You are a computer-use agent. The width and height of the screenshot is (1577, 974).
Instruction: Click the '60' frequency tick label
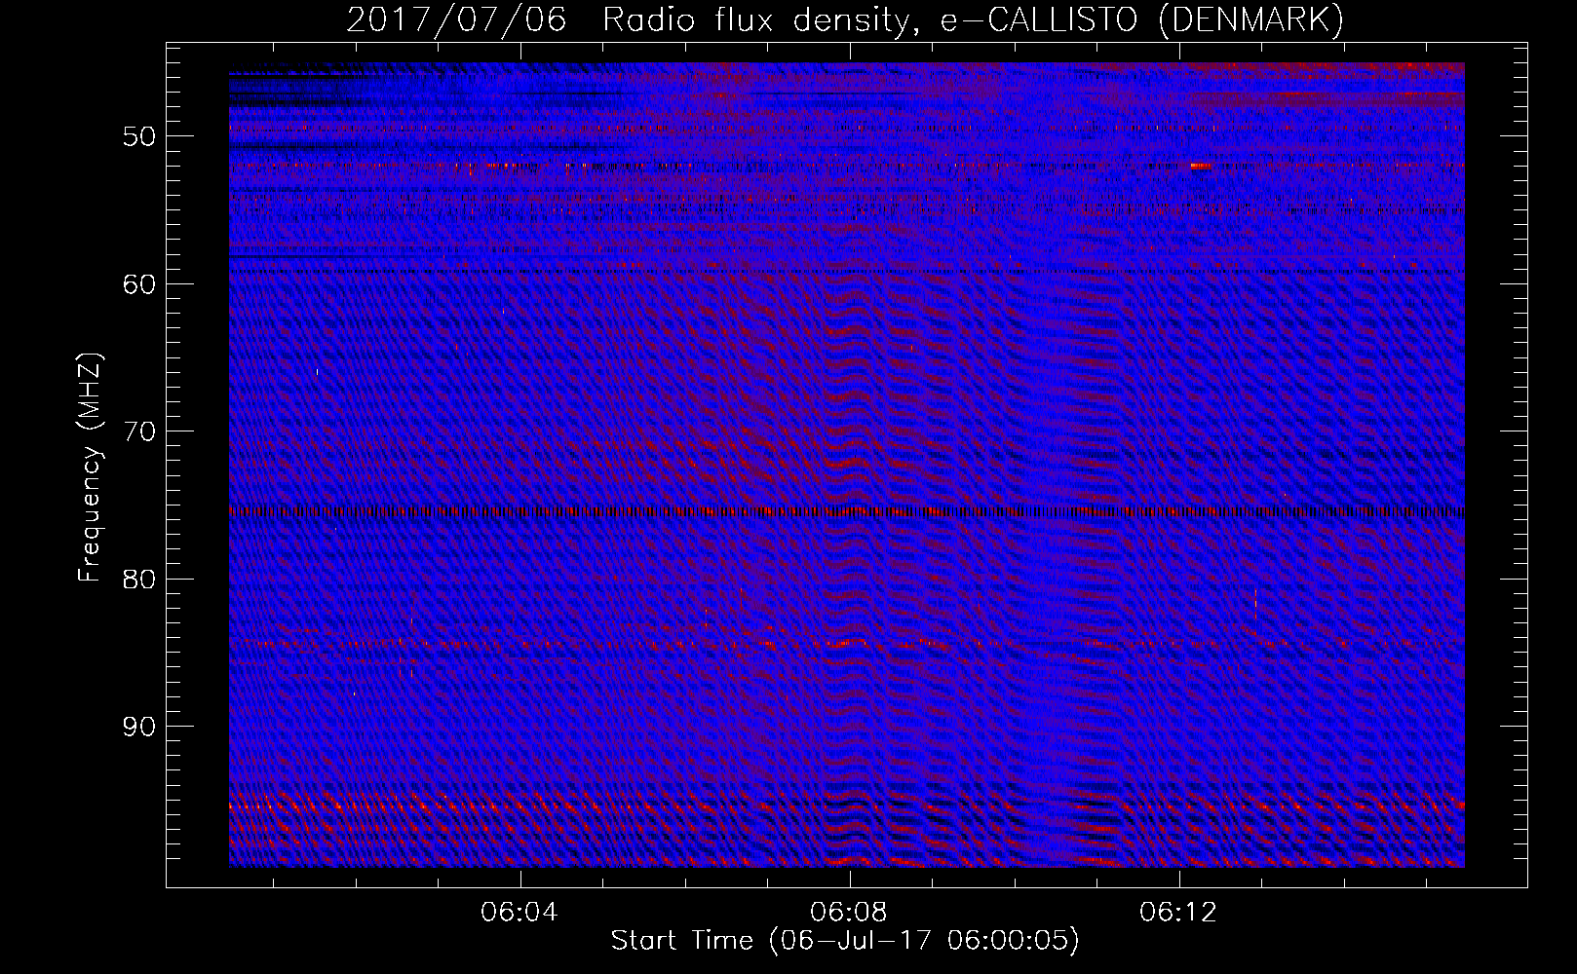tap(139, 284)
